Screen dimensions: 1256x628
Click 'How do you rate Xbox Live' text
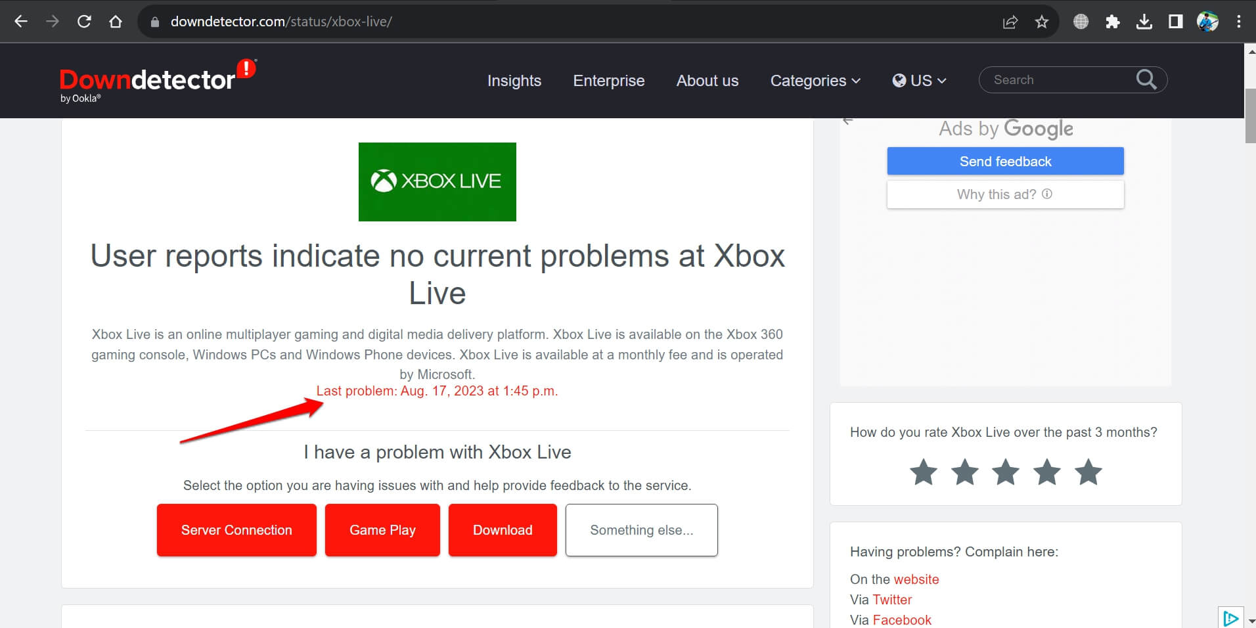pos(1004,432)
